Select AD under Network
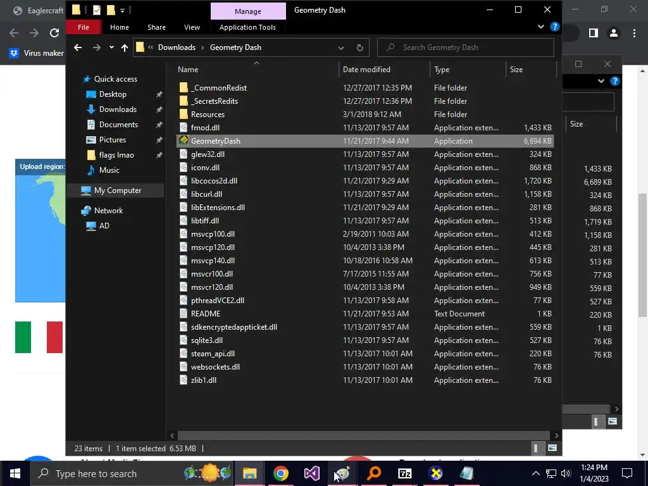Viewport: 648px width, 486px height. point(104,226)
